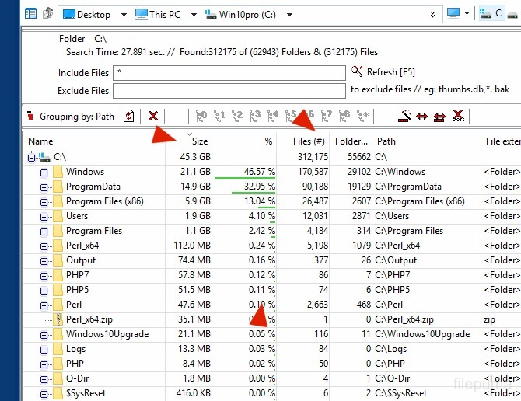The height and width of the screenshot is (401, 521).
Task: Expand the Windows folder tree node
Action: [44, 172]
